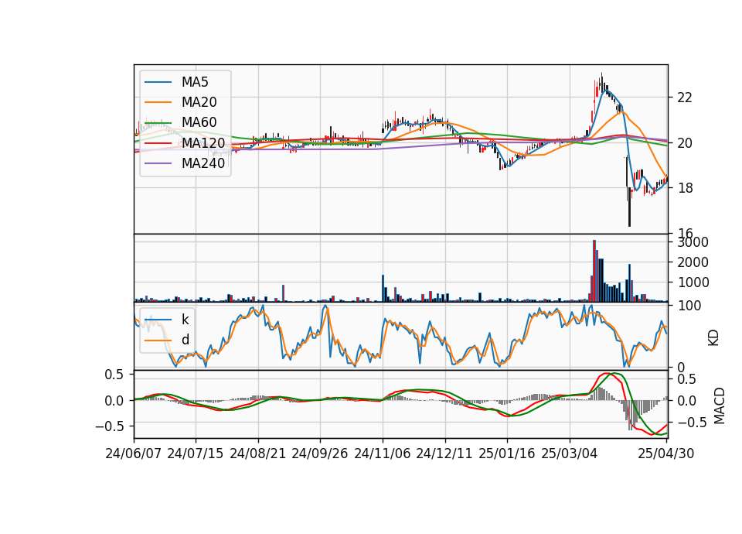Viewport: 742px width, 534px height.
Task: Click the 22 price axis tick label
Action: (x=685, y=98)
